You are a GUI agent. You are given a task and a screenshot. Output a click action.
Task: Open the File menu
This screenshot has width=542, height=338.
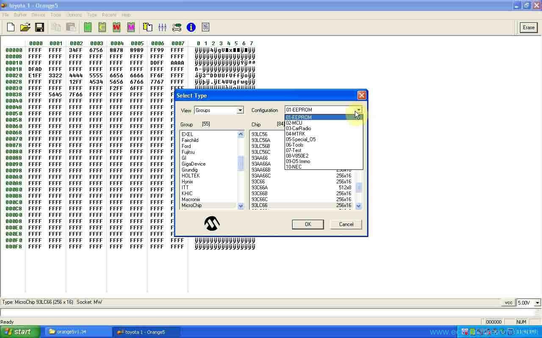point(6,15)
